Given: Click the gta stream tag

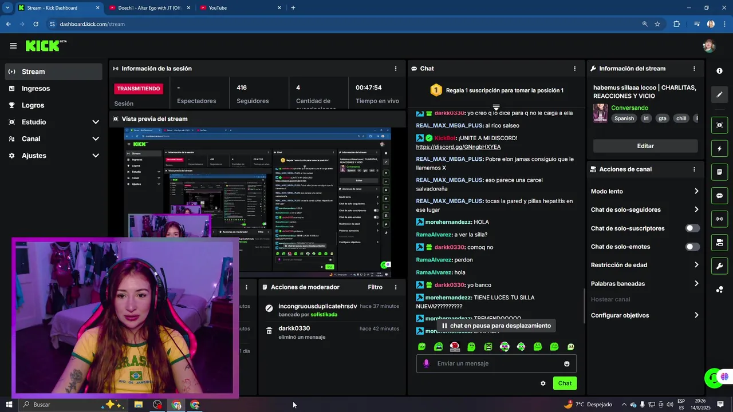Looking at the screenshot, I should tap(663, 118).
